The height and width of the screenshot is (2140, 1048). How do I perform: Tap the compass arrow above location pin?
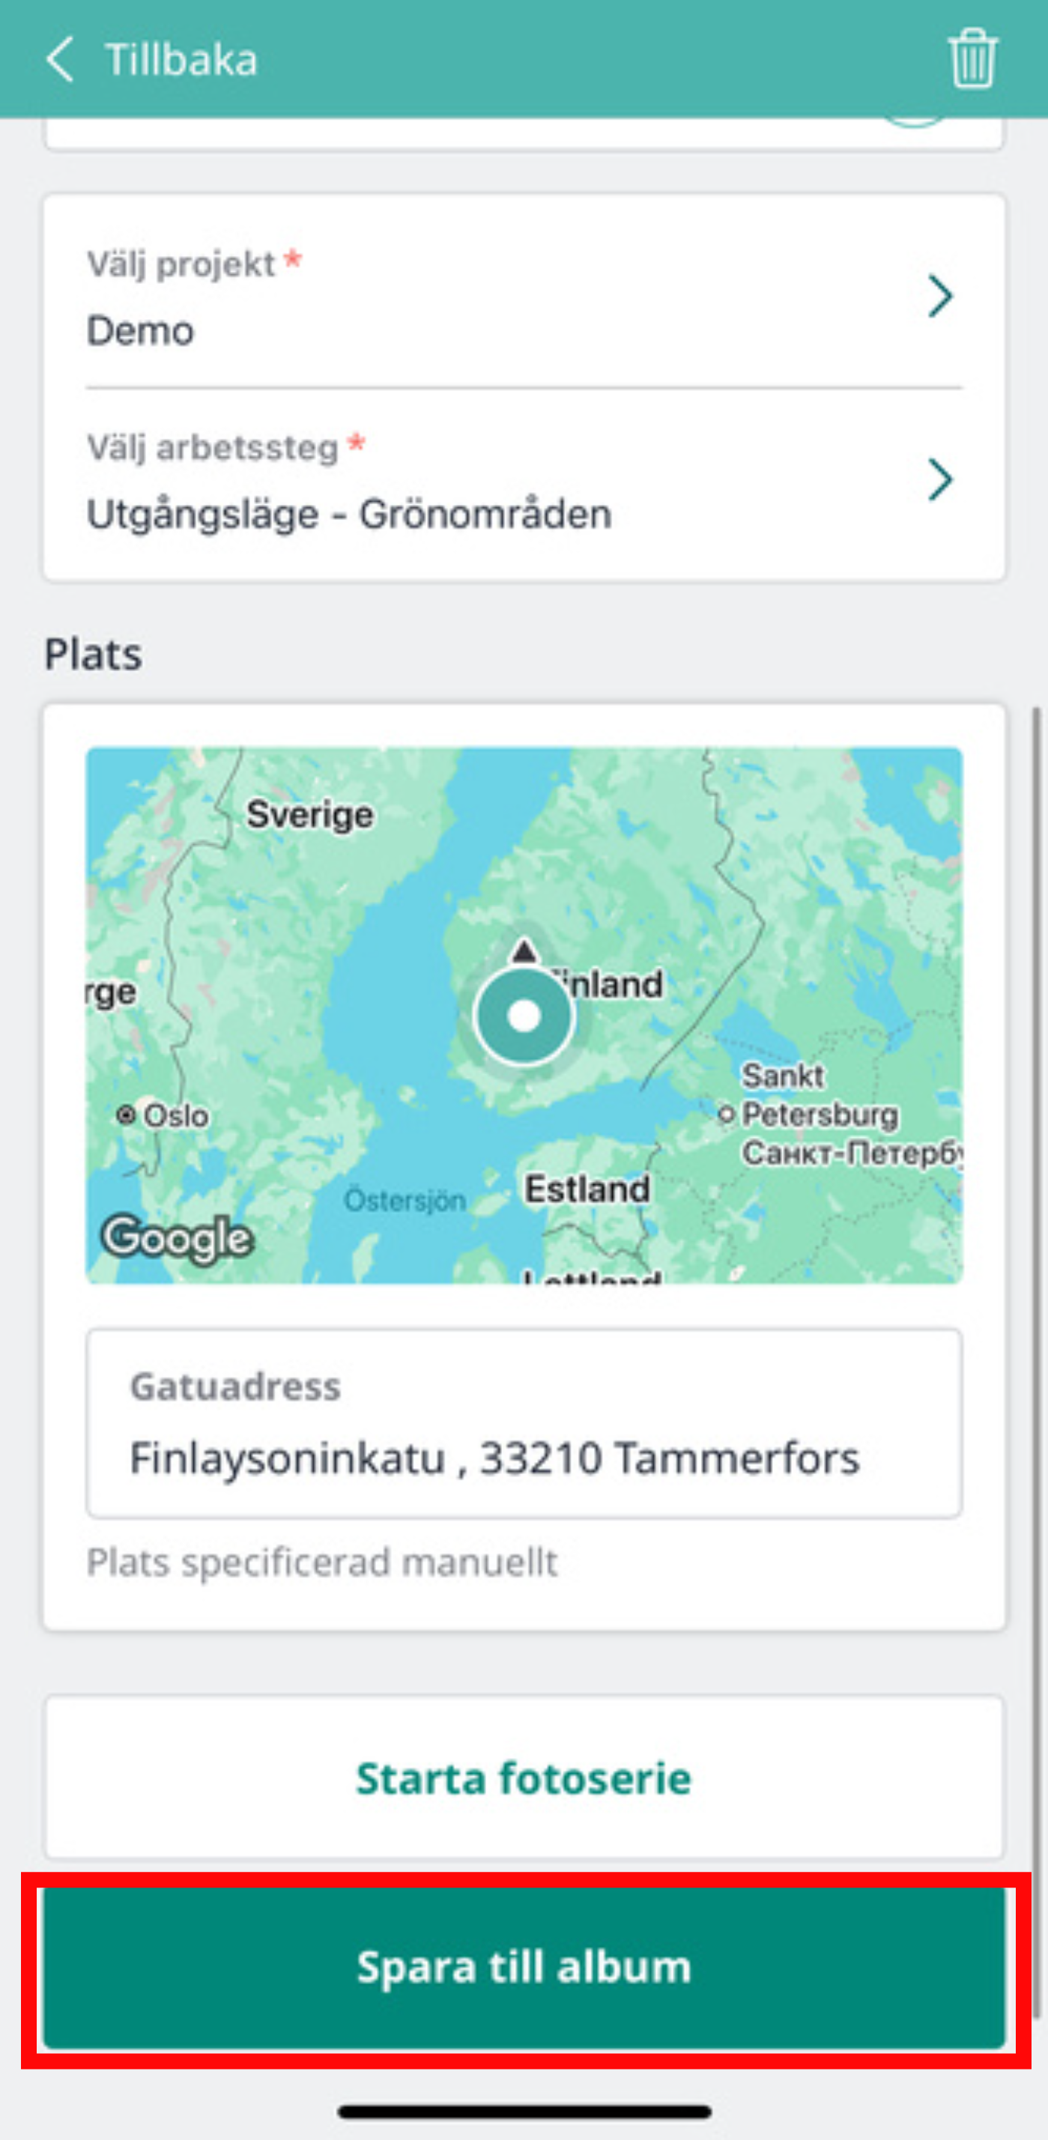524,951
